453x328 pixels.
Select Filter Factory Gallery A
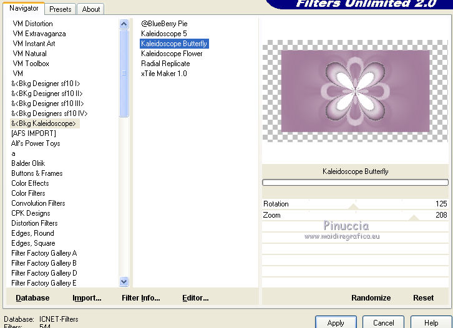(44, 253)
